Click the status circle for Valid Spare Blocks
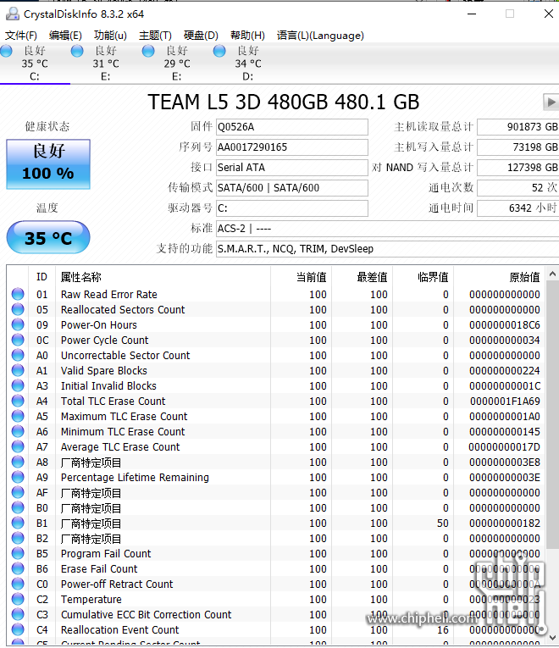The width and height of the screenshot is (559, 648). (x=18, y=370)
